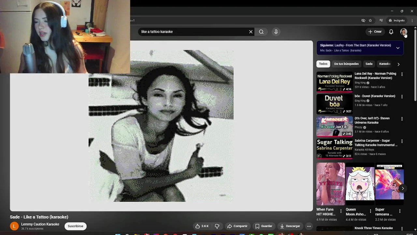Select the De tus búsquedas chip

coord(346,64)
